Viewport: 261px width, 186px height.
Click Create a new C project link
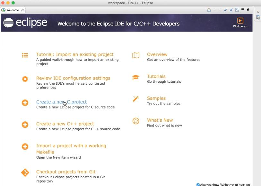tap(62, 102)
